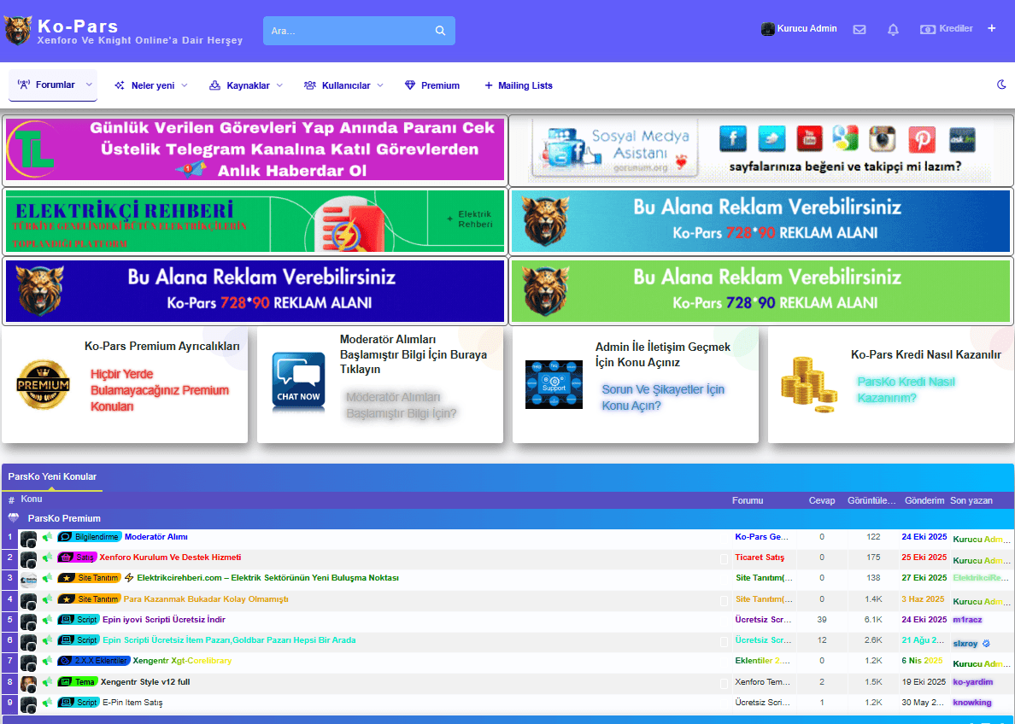Click the gold coins stack image

(809, 384)
